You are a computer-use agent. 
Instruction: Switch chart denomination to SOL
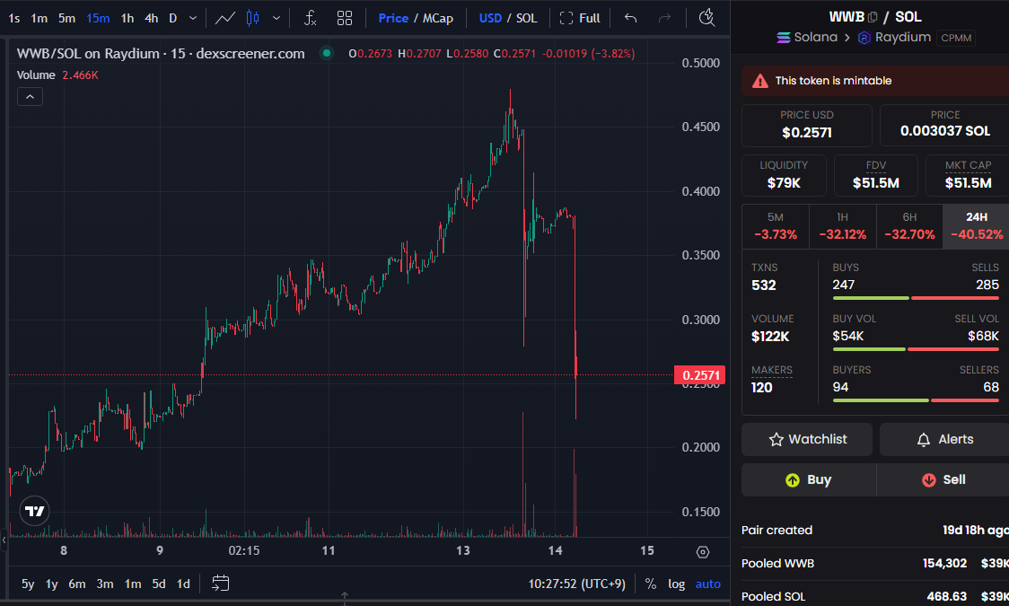point(526,18)
